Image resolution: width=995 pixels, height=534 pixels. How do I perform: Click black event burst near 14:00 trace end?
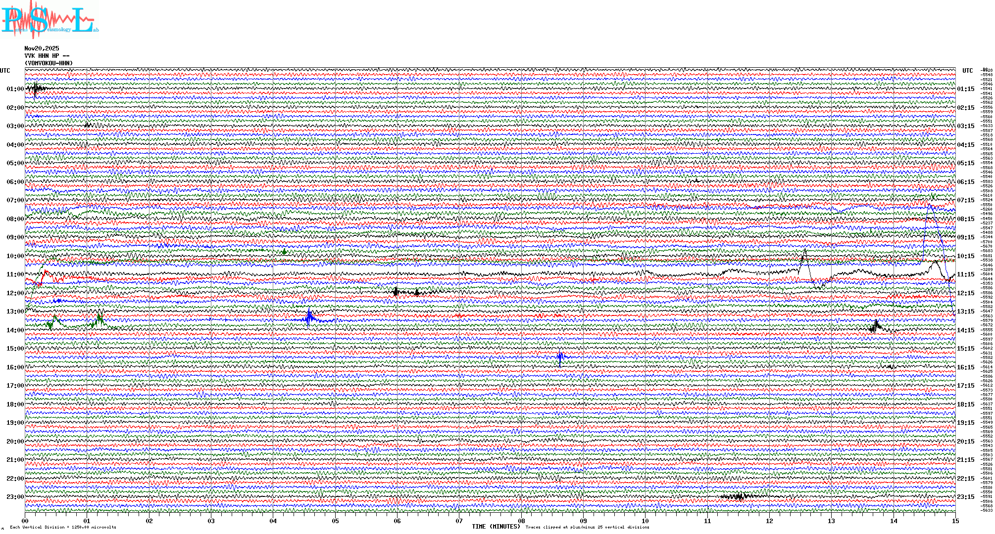pyautogui.click(x=876, y=327)
